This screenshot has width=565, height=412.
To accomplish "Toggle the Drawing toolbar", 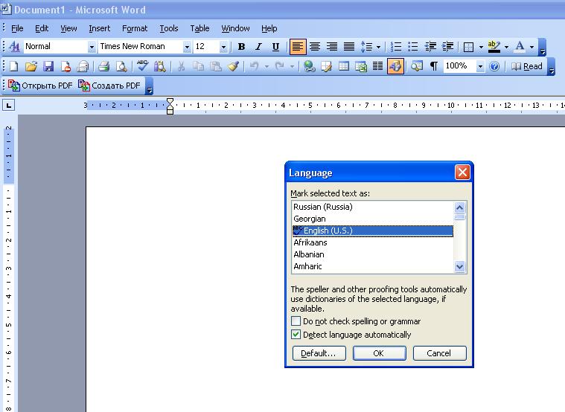I will pyautogui.click(x=395, y=66).
